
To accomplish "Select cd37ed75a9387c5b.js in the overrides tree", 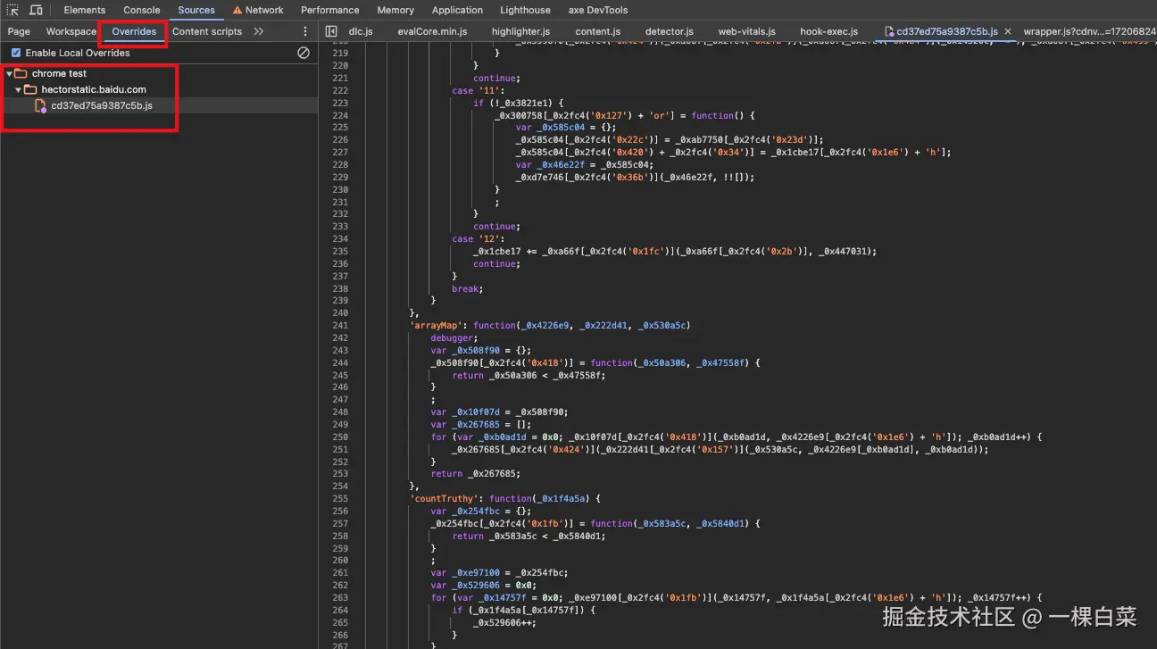I will pos(101,105).
